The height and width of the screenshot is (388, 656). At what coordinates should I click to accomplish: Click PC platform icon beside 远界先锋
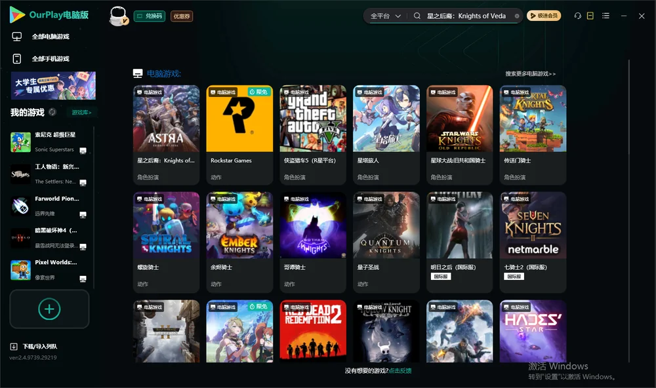(83, 214)
